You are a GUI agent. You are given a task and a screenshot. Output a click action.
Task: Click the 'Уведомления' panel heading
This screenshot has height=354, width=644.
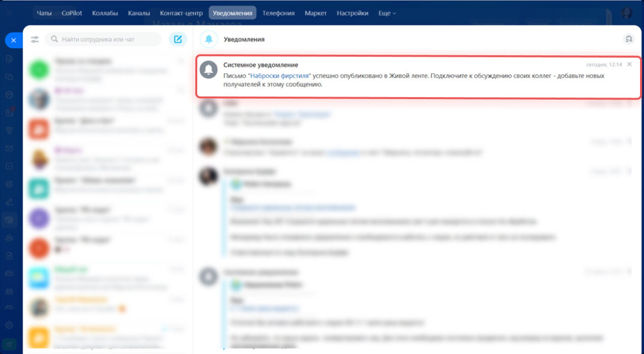tap(244, 39)
